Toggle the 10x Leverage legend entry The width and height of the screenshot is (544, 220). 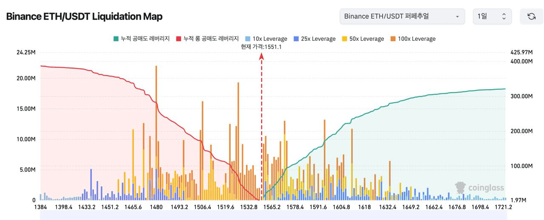pyautogui.click(x=266, y=39)
